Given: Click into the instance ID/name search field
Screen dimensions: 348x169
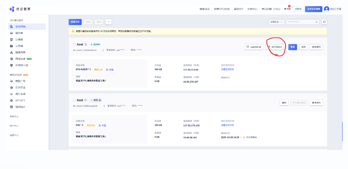Looking at the screenshot, I should [x=300, y=22].
